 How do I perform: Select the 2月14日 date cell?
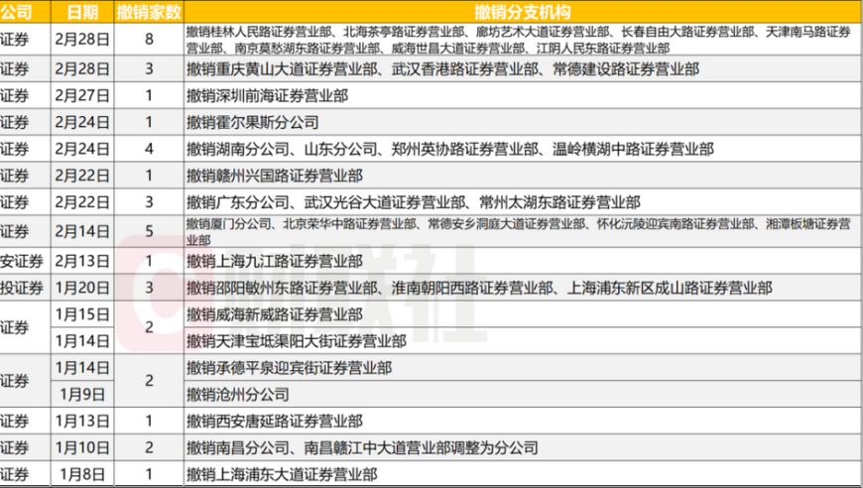click(x=82, y=230)
